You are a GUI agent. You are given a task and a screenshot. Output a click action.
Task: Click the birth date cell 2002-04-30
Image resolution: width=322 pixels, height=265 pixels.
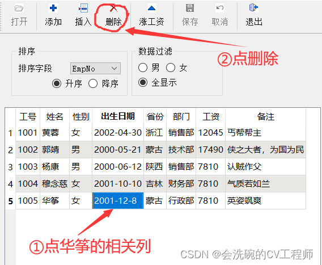[118, 133]
